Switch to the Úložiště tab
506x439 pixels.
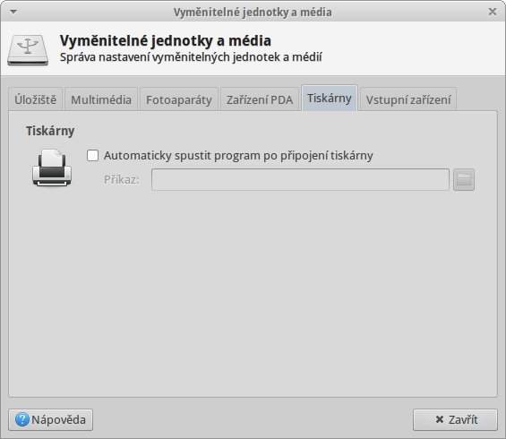(36, 99)
